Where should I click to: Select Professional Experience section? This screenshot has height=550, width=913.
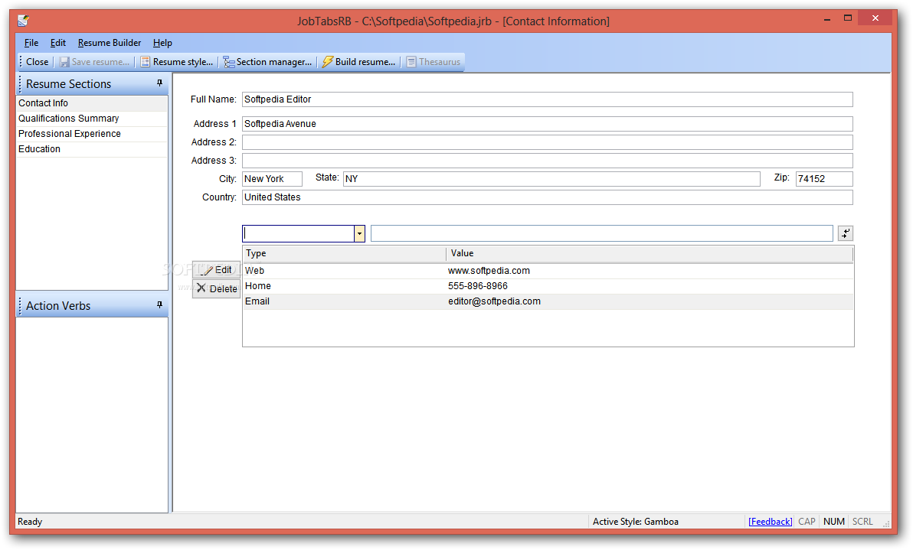pyautogui.click(x=92, y=134)
